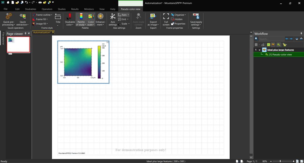304x163 pixels.
Task: Open frame Properties
Action: 178,24
